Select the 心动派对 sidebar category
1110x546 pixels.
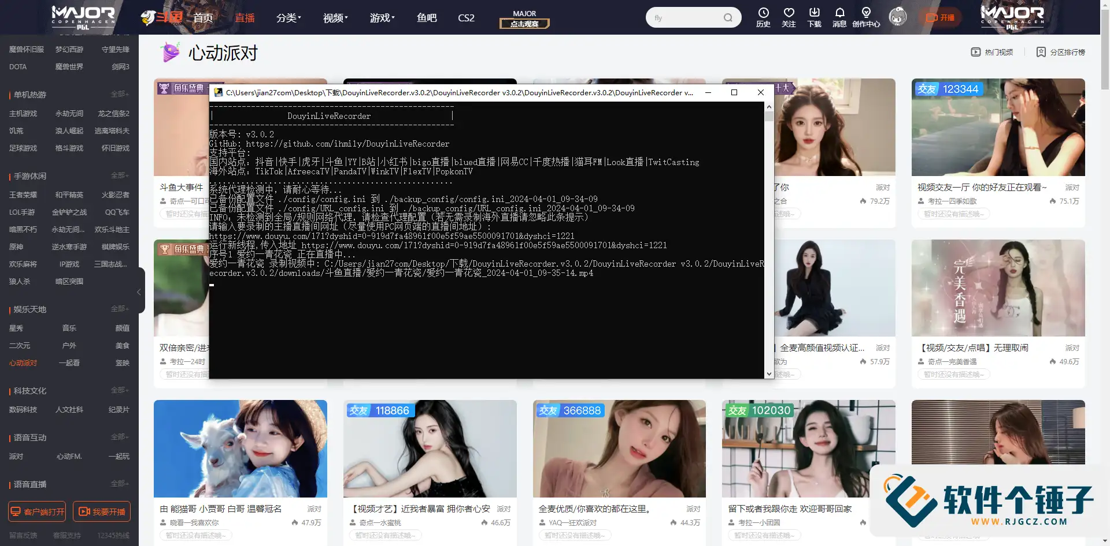[x=23, y=363]
